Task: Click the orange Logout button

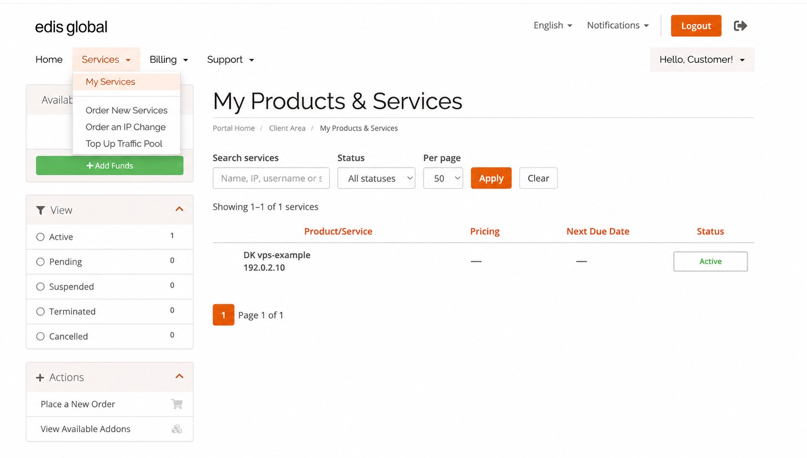Action: coord(696,26)
